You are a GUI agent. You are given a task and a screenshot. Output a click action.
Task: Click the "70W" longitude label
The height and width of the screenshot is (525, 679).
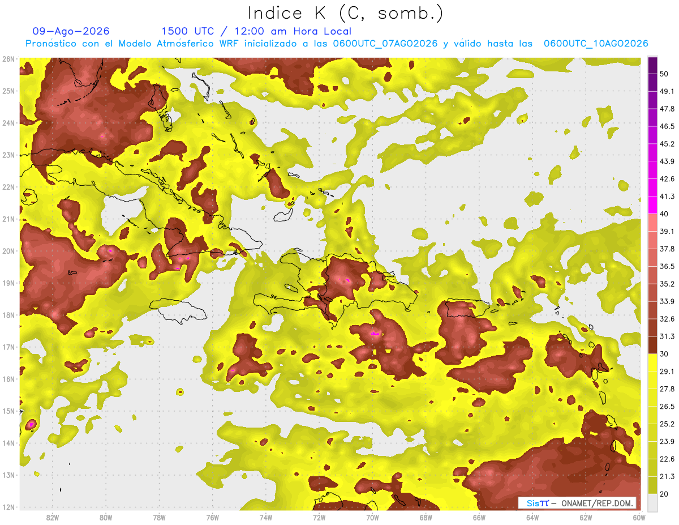(372, 518)
